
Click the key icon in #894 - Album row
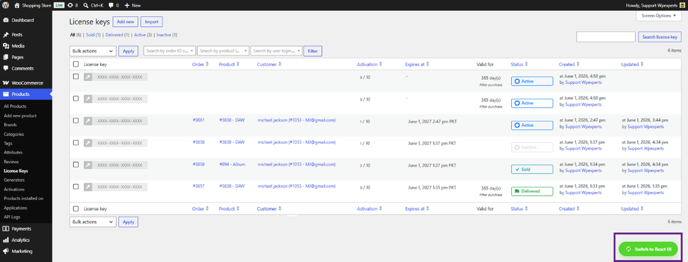pyautogui.click(x=88, y=165)
